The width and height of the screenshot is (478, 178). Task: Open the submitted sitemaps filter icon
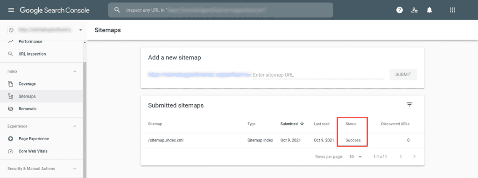pos(409,105)
